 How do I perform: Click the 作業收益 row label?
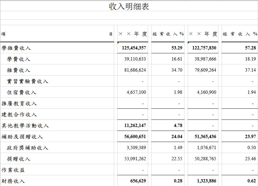click(x=13, y=170)
